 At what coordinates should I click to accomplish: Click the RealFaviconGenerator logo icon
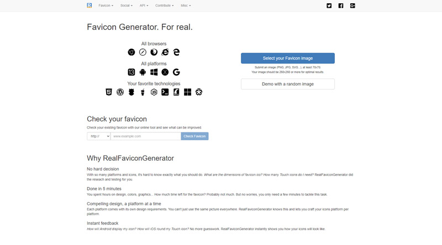point(90,6)
